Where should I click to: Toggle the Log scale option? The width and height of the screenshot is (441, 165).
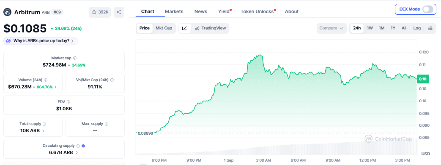tap(417, 28)
